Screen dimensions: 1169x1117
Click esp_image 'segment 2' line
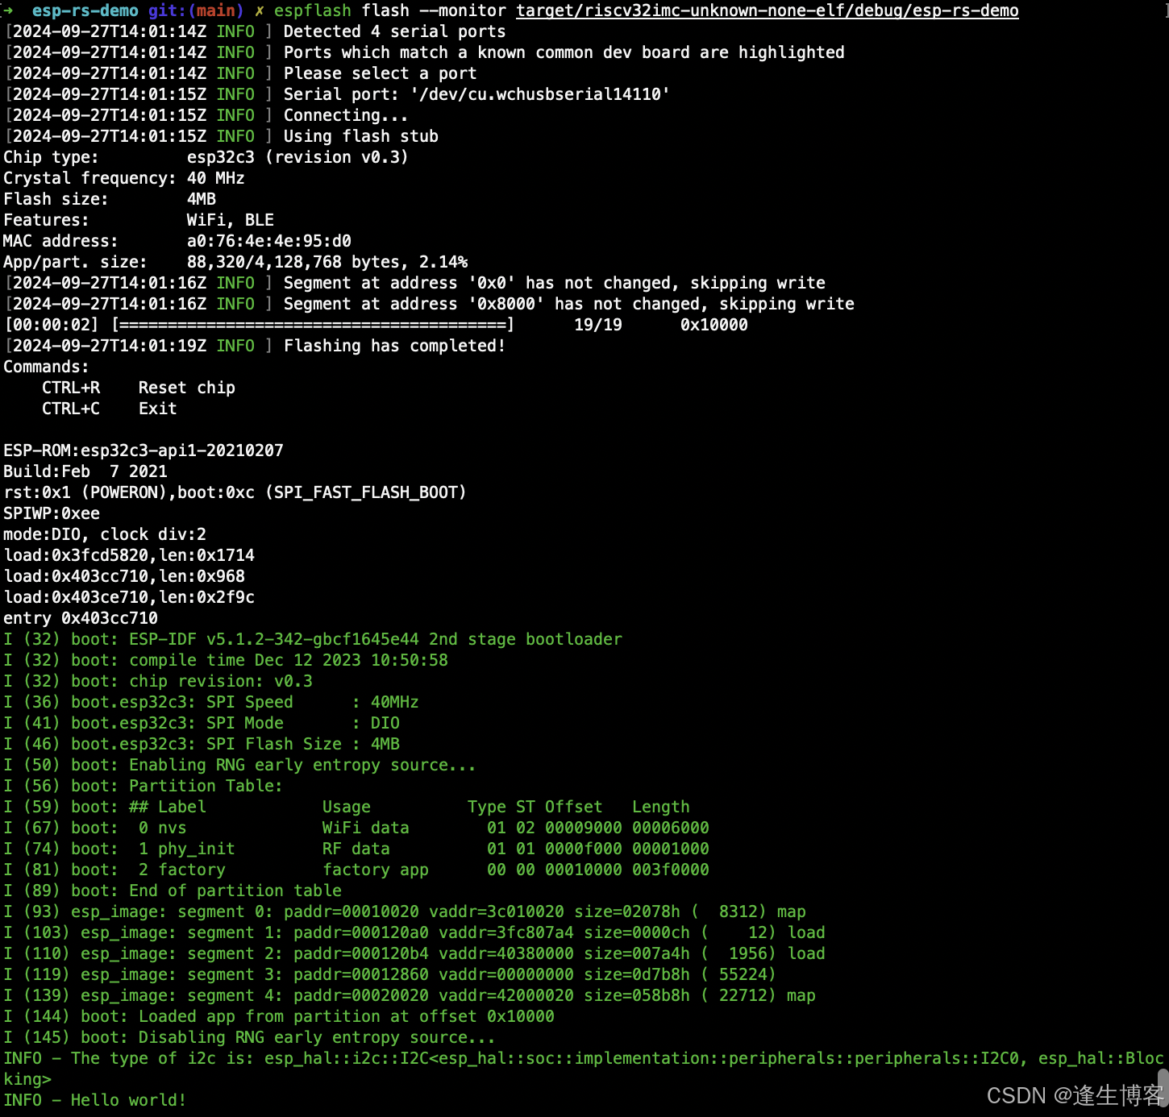[x=414, y=953]
